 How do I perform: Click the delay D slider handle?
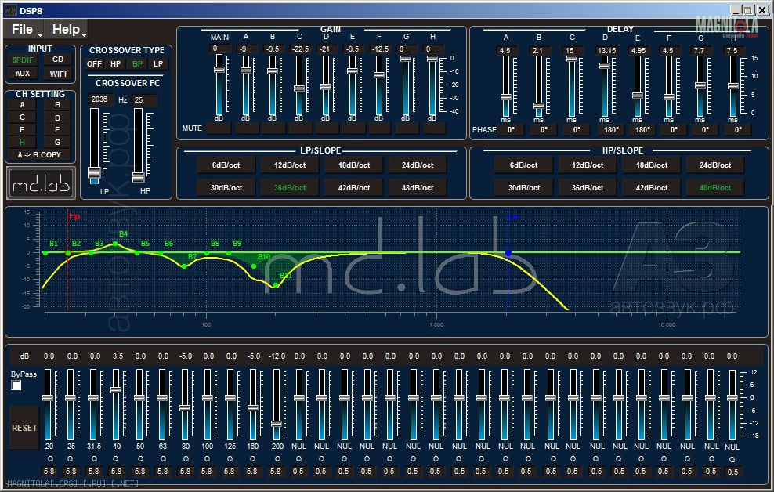[605, 66]
